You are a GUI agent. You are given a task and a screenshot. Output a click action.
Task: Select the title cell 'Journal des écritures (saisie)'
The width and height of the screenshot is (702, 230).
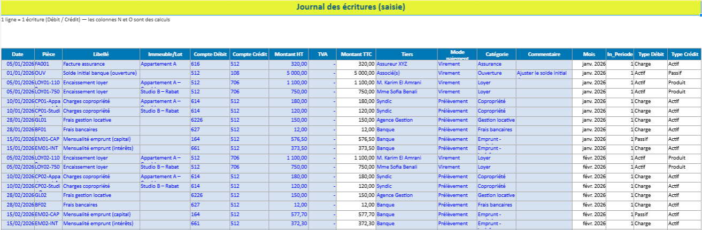tap(351, 7)
